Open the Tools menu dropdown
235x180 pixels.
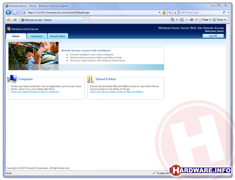[219, 20]
